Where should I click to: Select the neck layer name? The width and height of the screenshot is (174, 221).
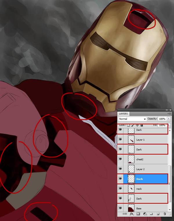tap(139, 189)
